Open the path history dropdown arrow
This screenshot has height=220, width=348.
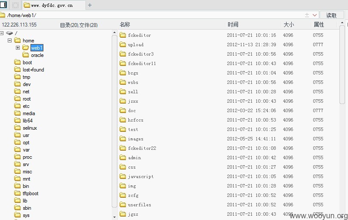click(314, 15)
